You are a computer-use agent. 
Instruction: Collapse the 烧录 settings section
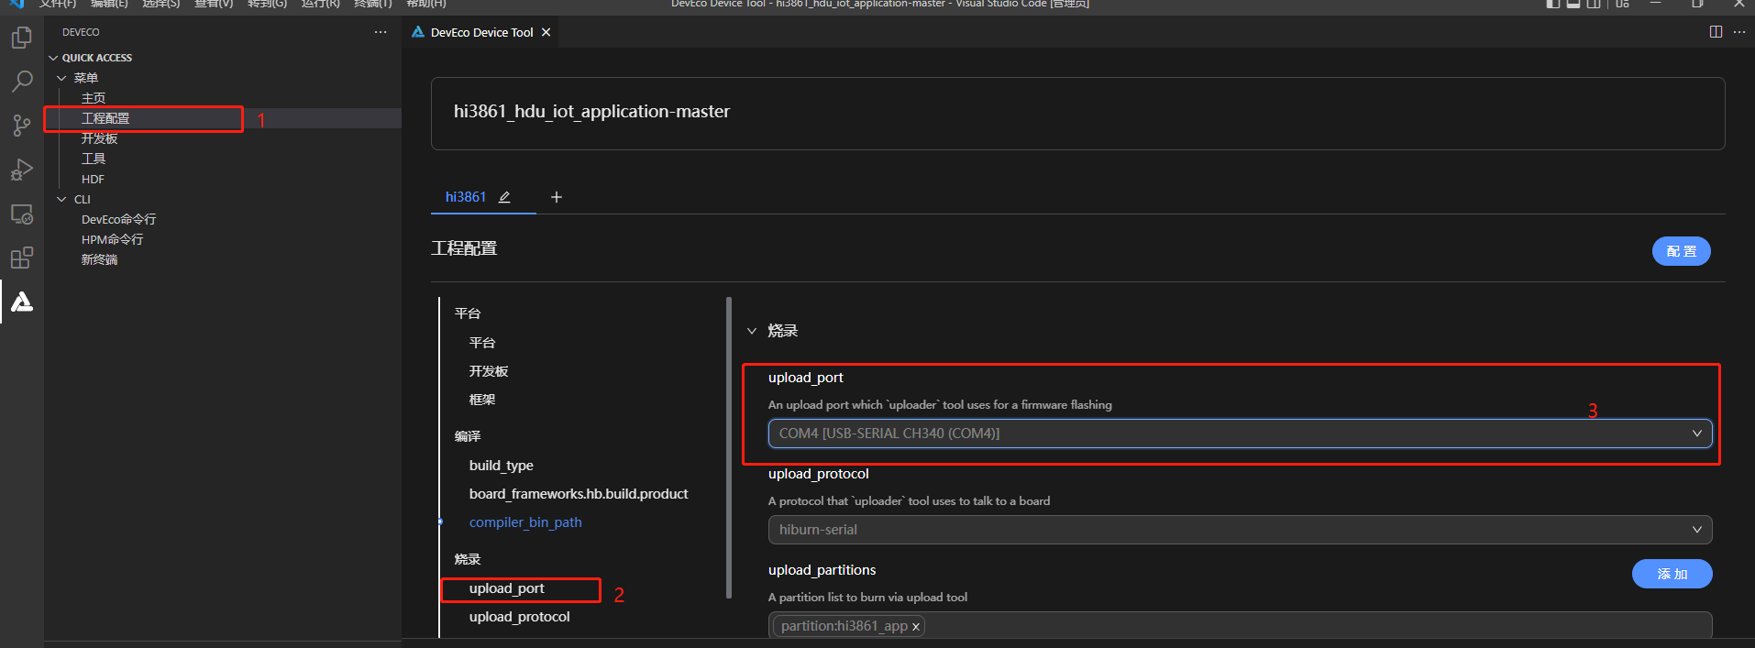[x=752, y=331]
